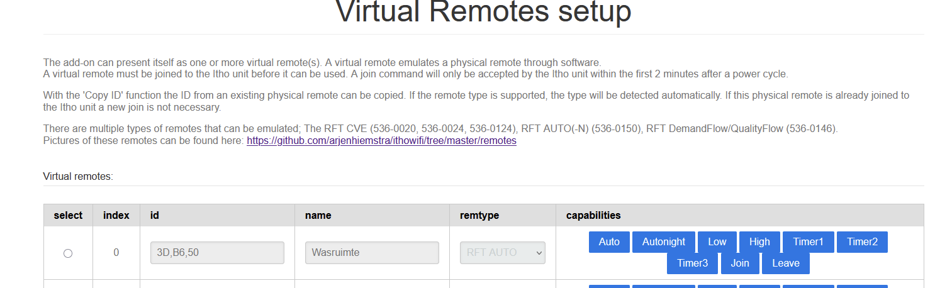935x288 pixels.
Task: Open the ithowifi remotes GitHub link
Action: pyautogui.click(x=381, y=141)
